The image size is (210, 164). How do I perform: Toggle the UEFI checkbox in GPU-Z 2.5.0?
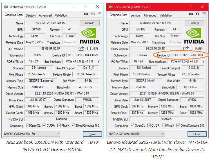click(x=194, y=49)
